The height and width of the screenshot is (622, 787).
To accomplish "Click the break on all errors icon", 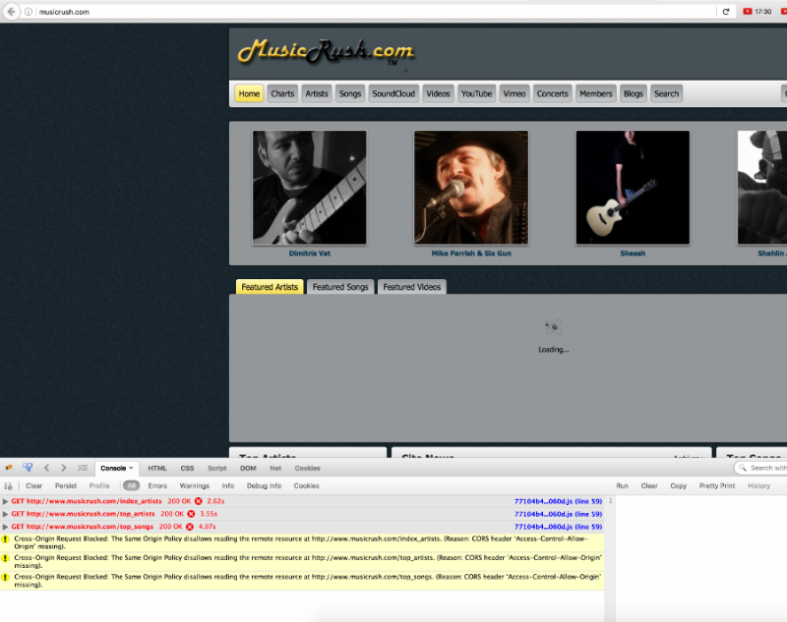I will 9,485.
